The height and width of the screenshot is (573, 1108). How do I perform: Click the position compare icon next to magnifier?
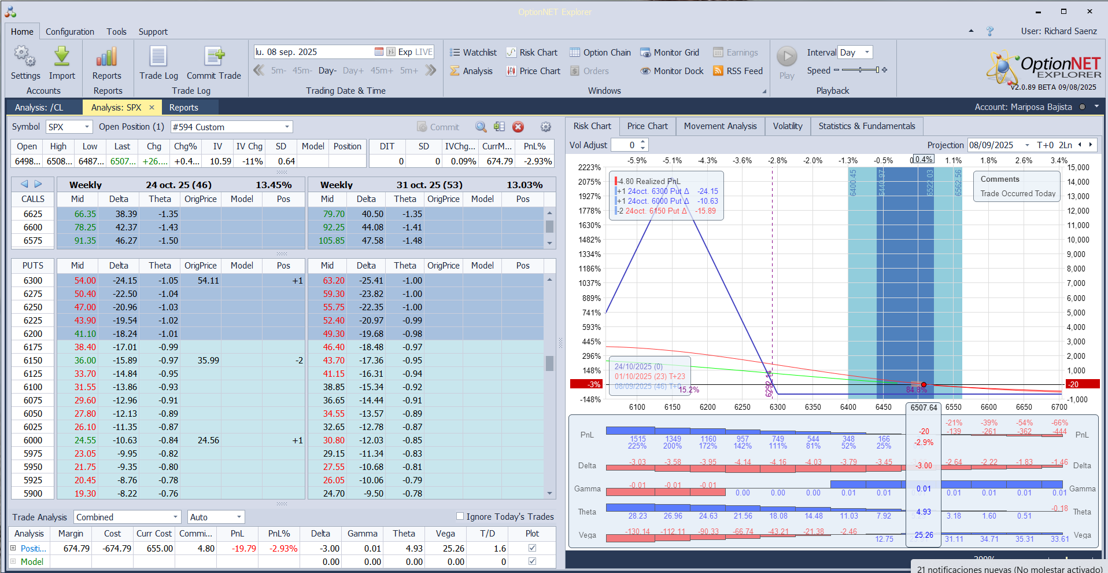tap(499, 127)
